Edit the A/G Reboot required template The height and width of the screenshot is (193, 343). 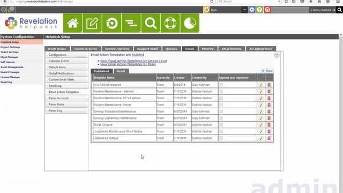[261, 85]
